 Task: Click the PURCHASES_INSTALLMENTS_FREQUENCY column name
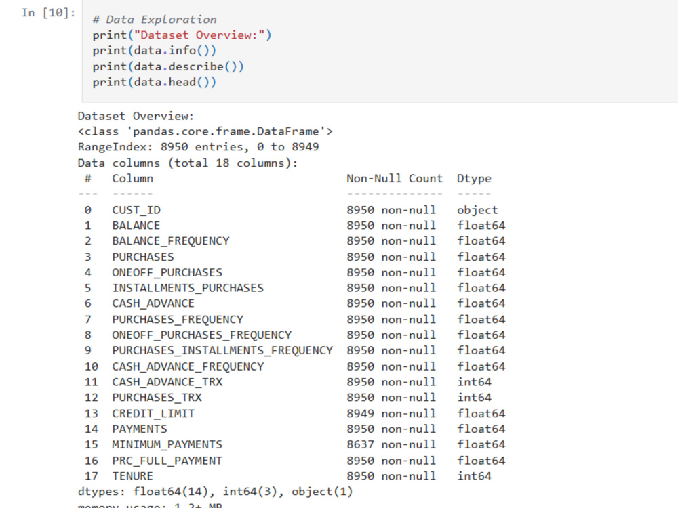click(x=222, y=350)
